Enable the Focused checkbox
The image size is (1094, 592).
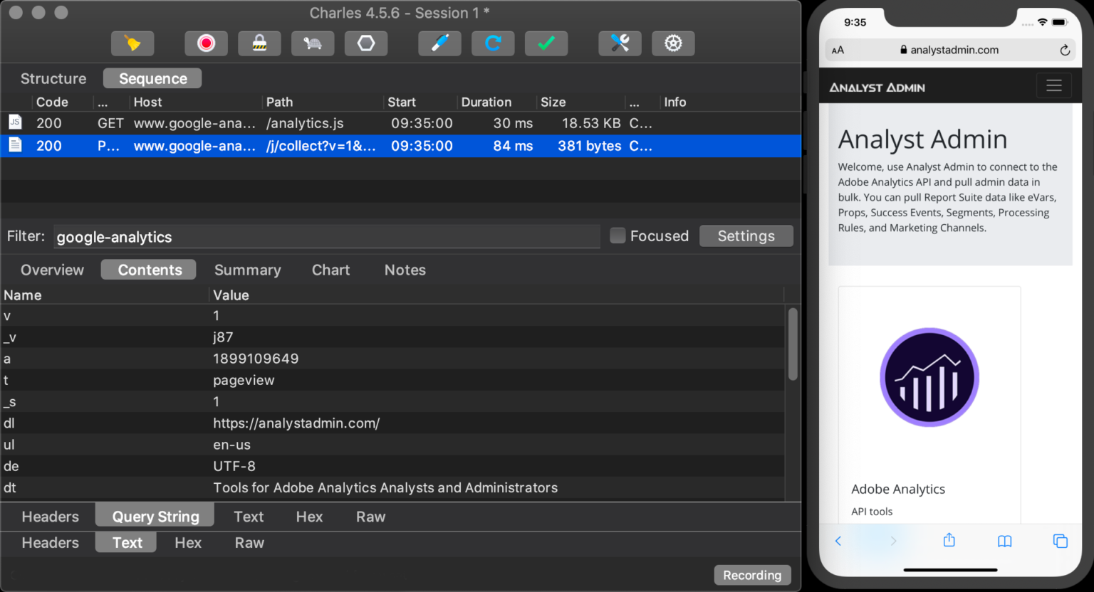617,236
